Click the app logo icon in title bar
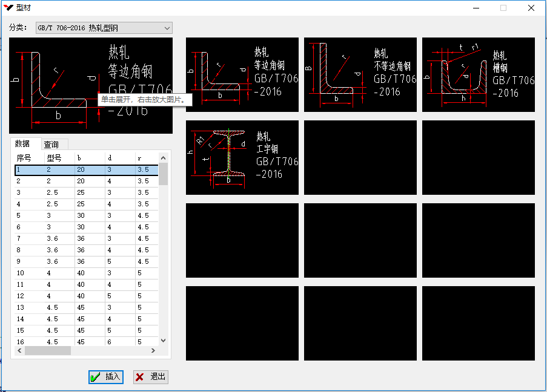547x392 pixels. 8,8
